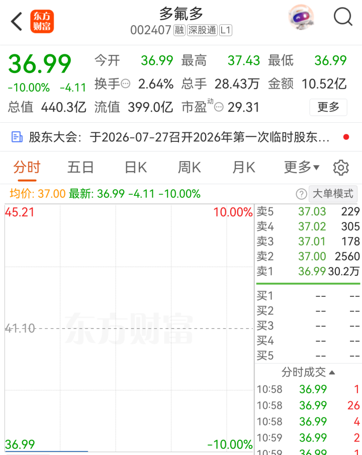Viewport: 362px width, 455px height.
Task: Tap the back arrow icon
Action: pyautogui.click(x=17, y=21)
